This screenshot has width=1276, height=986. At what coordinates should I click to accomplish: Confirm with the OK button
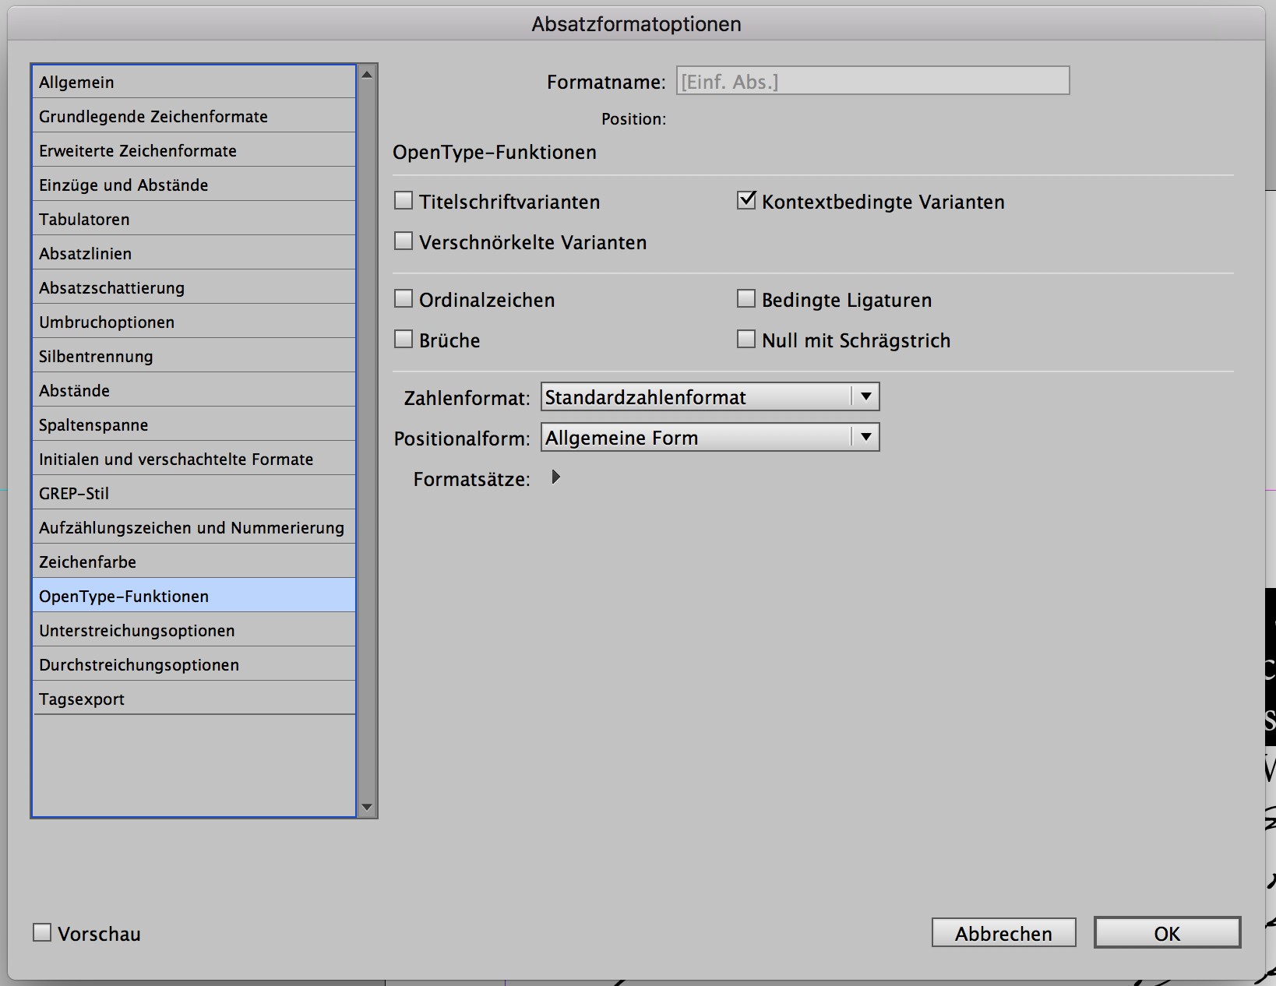[x=1167, y=933]
